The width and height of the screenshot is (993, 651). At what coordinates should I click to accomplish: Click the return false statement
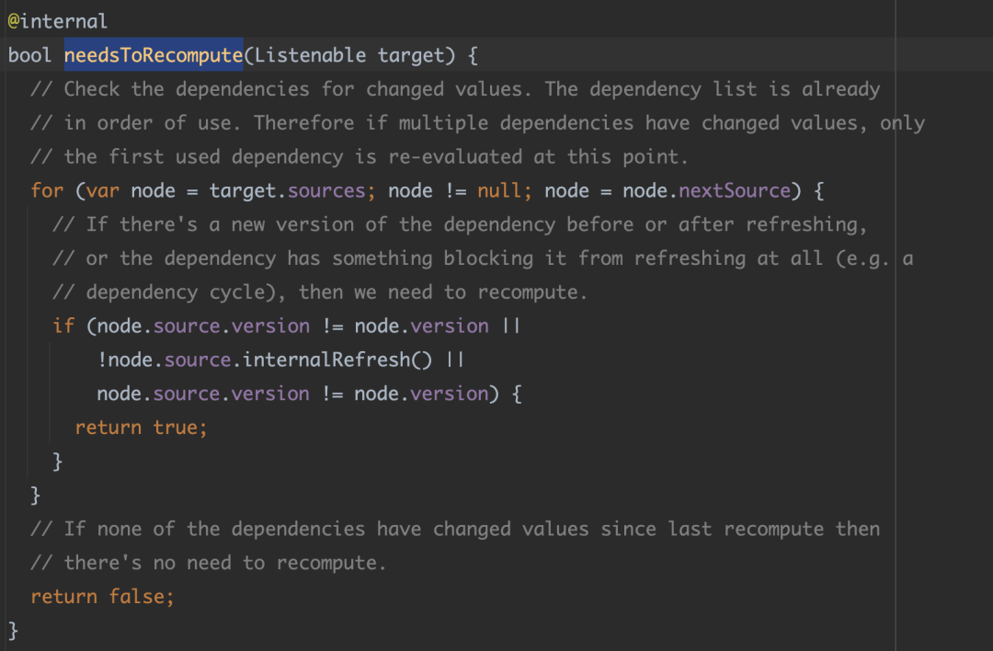[x=102, y=597]
